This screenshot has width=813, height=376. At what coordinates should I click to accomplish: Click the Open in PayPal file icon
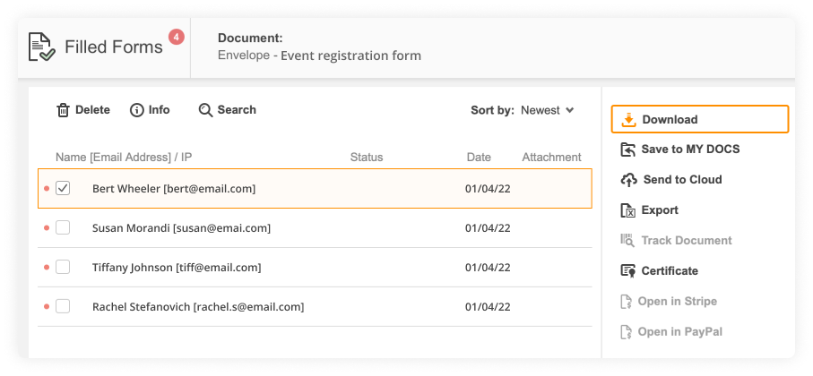pyautogui.click(x=627, y=332)
